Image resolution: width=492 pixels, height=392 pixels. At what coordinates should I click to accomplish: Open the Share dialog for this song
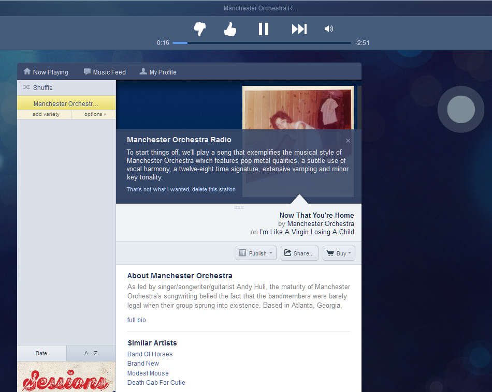299,253
